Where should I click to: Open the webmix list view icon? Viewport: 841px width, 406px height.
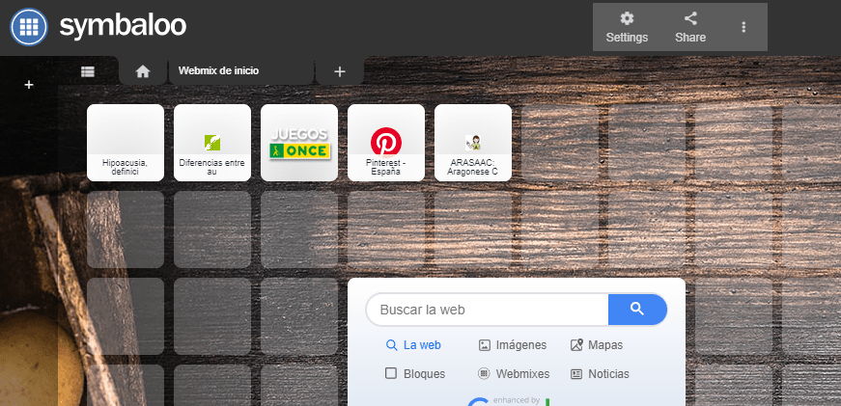[x=88, y=71]
